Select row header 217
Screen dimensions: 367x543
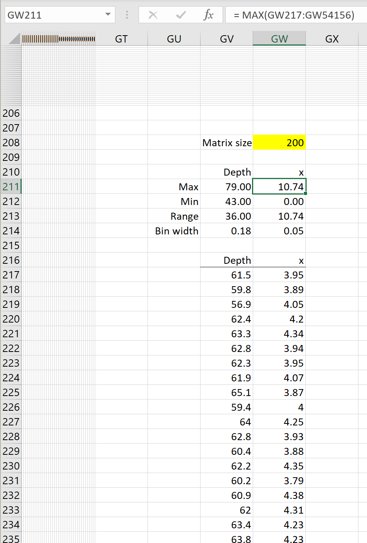click(11, 275)
